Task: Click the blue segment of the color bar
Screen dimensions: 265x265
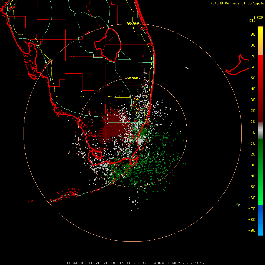Action: 260,220
